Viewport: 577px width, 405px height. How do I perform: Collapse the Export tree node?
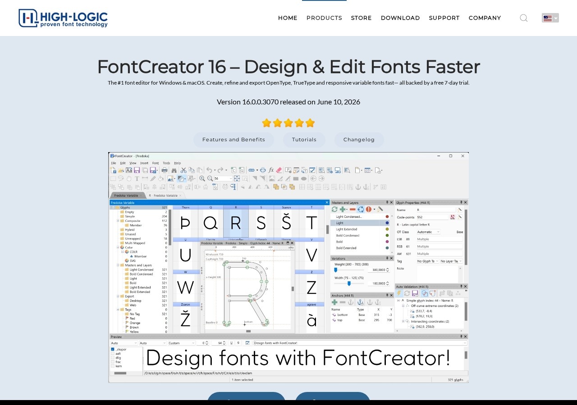pos(118,296)
